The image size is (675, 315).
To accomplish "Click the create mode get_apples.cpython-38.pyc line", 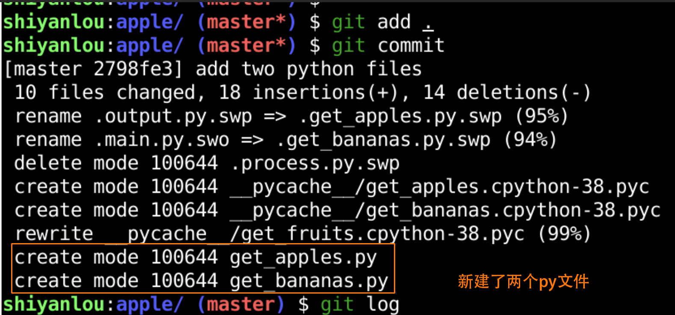I will click(332, 187).
